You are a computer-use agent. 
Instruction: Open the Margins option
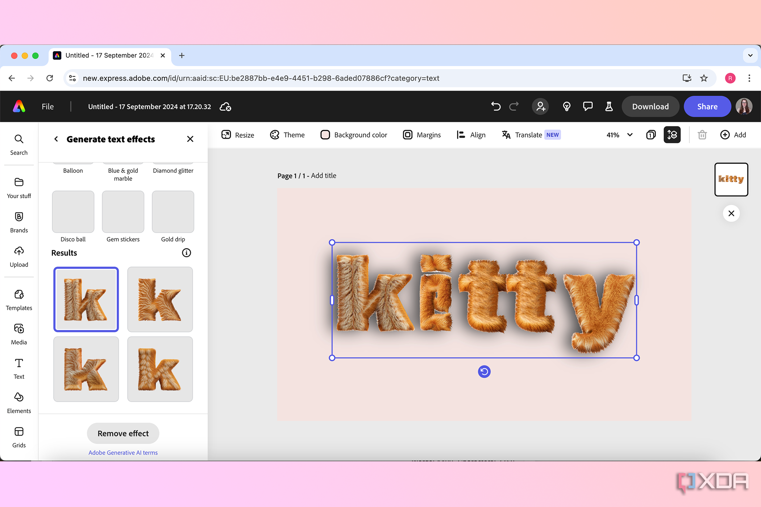[x=422, y=135]
